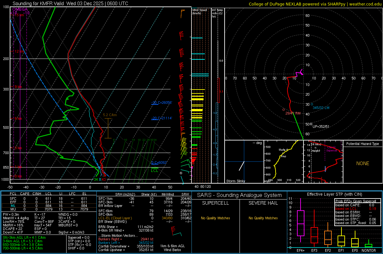Screen dimensions: 383x254
Task: Click the orange 'LCL-EL (Cloud Layer)' row
Action: pyautogui.click(x=145, y=218)
